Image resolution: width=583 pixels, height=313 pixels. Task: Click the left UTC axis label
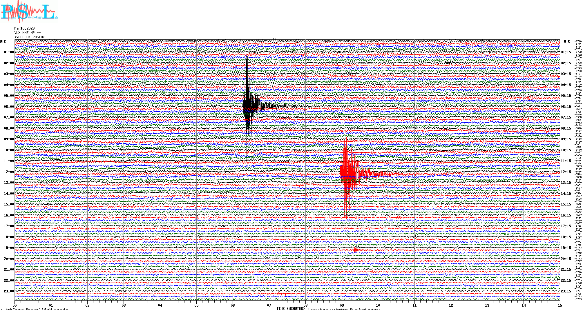pyautogui.click(x=3, y=41)
